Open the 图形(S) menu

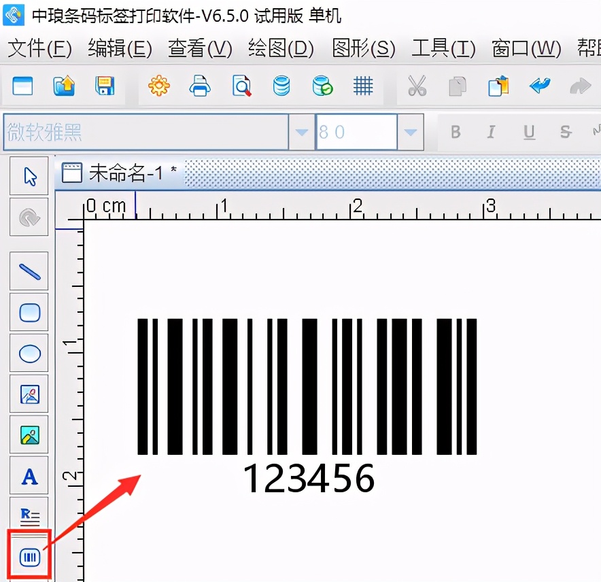363,48
